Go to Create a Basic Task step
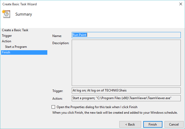The width and height of the screenshot is (185, 129). (15, 30)
